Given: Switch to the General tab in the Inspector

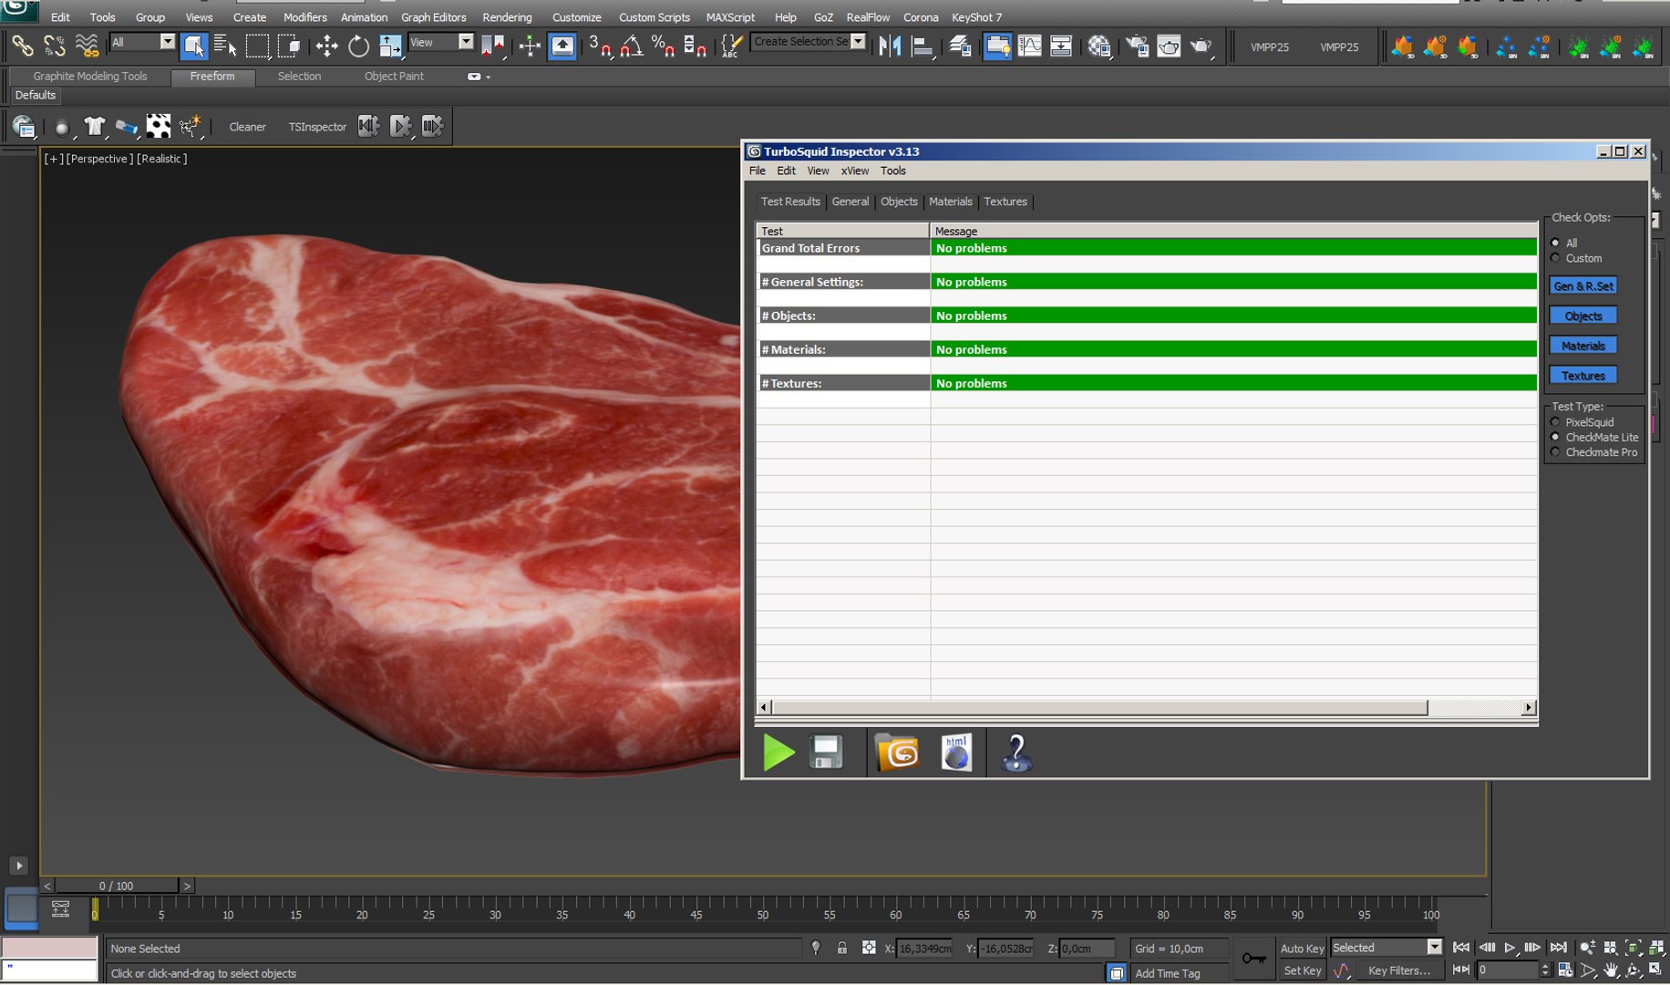Looking at the screenshot, I should (850, 202).
